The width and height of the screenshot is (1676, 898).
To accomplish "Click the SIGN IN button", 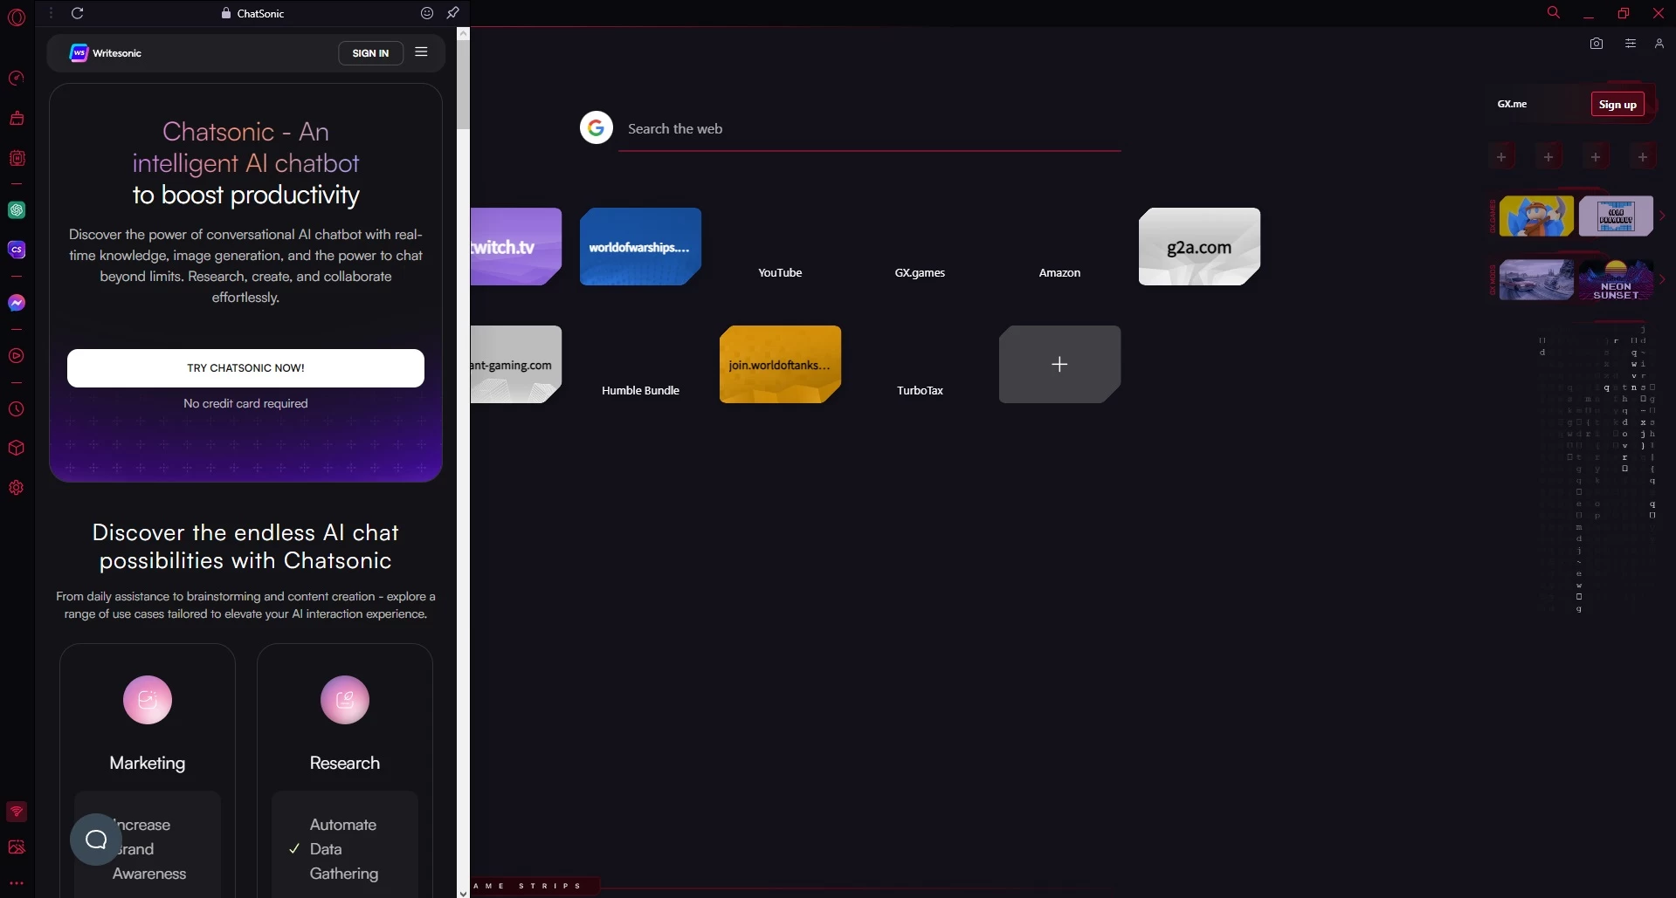I will (x=370, y=53).
